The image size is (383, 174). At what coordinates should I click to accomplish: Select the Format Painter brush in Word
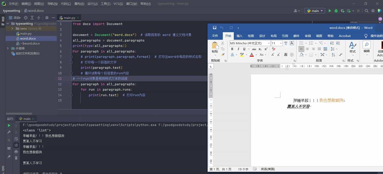tap(223, 54)
